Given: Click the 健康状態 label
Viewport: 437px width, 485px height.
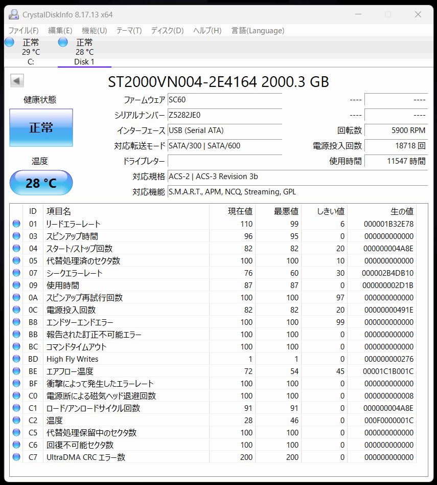Looking at the screenshot, I should click(x=40, y=100).
